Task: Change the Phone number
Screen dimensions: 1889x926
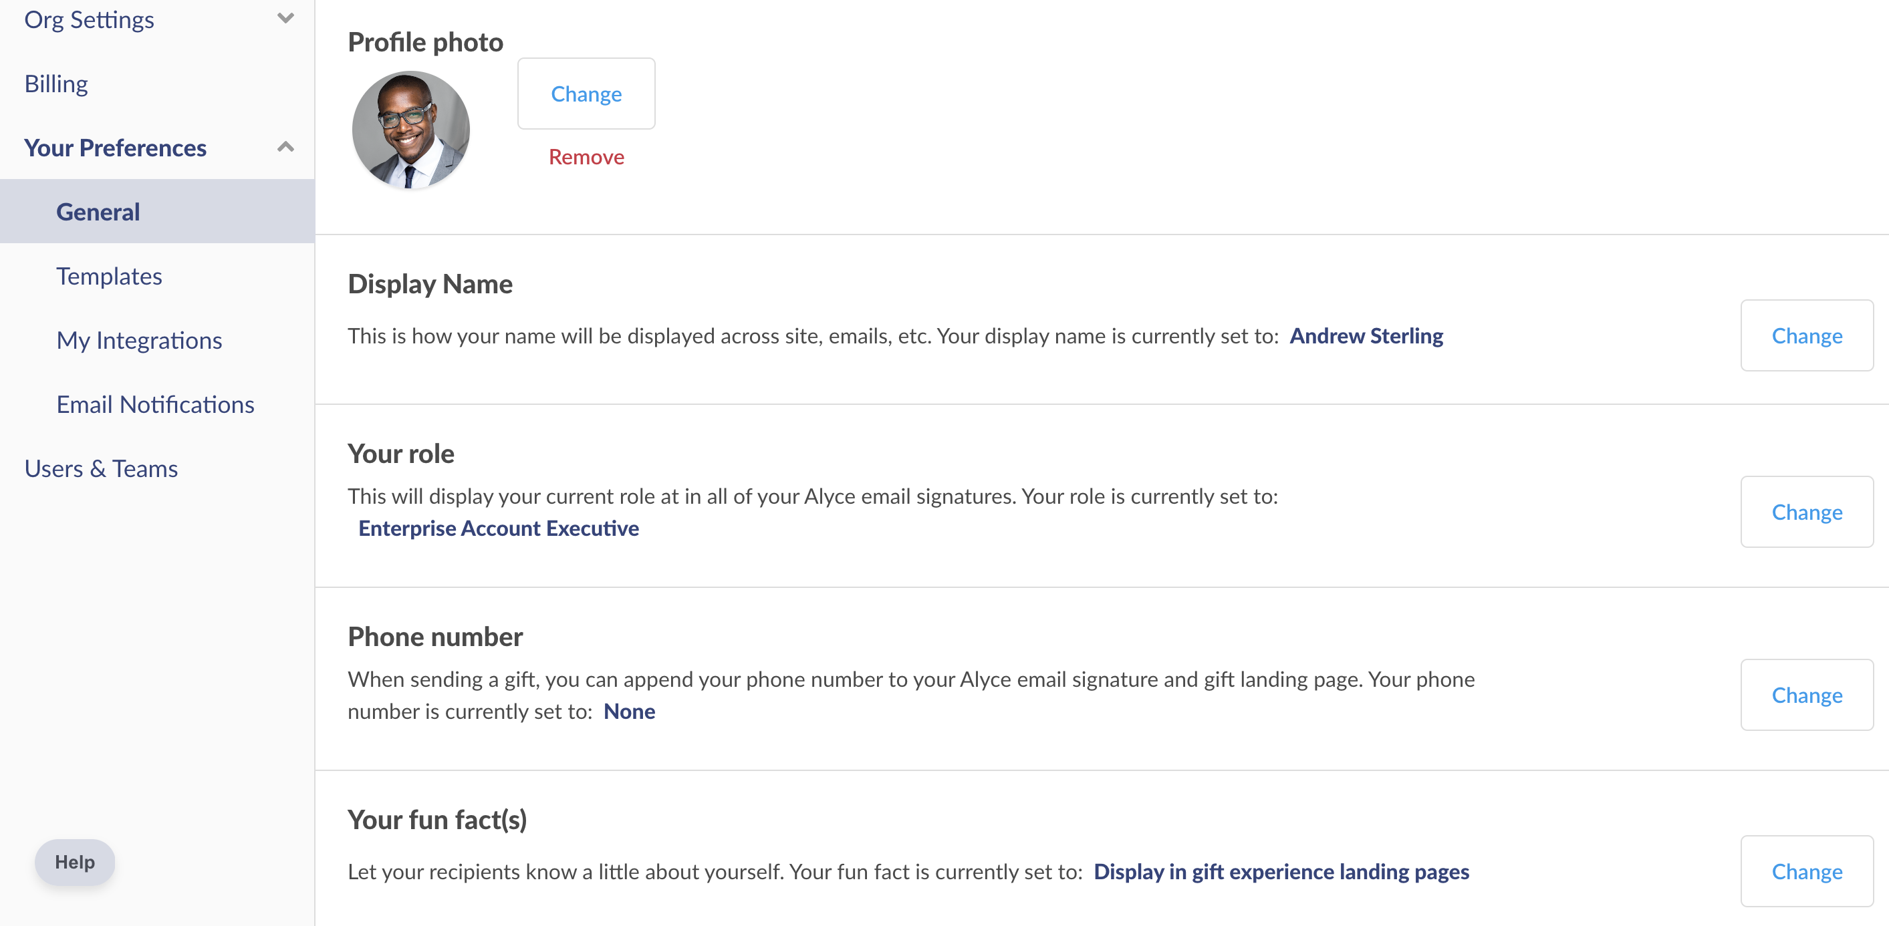Action: [1806, 695]
